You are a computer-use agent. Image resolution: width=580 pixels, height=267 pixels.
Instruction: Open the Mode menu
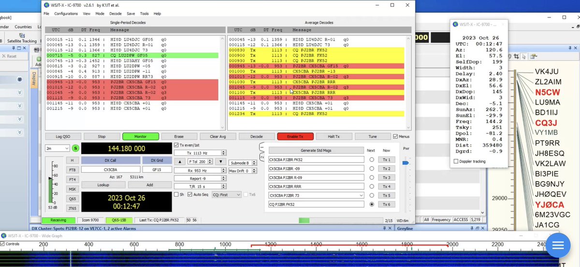[x=100, y=14]
